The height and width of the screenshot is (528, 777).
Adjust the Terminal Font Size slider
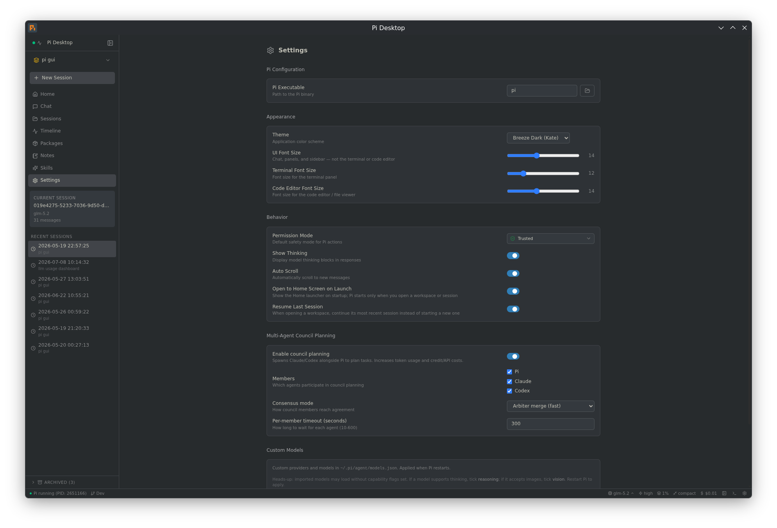coord(543,174)
